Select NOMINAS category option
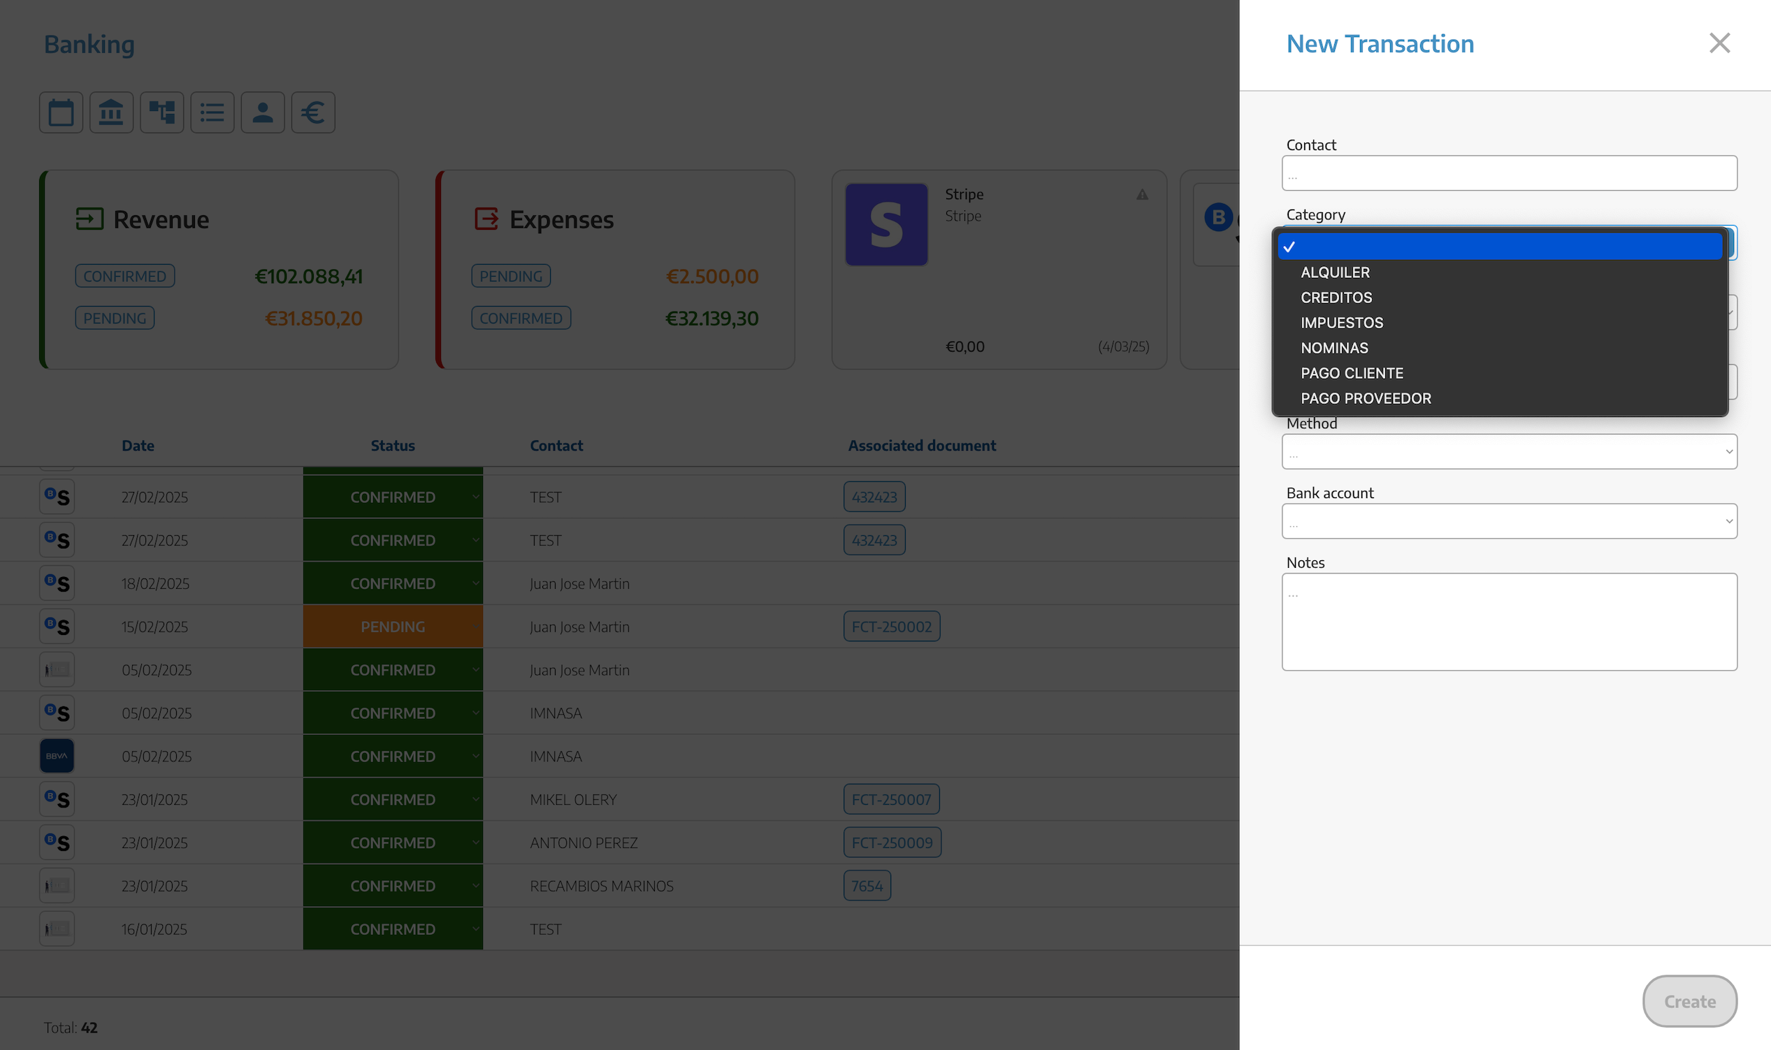Screen dimensions: 1771x1050 click(x=1500, y=348)
